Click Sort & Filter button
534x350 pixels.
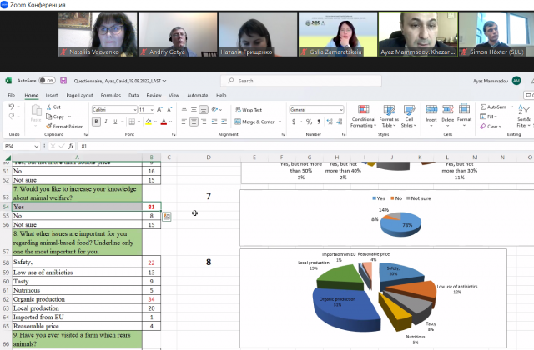tap(524, 116)
